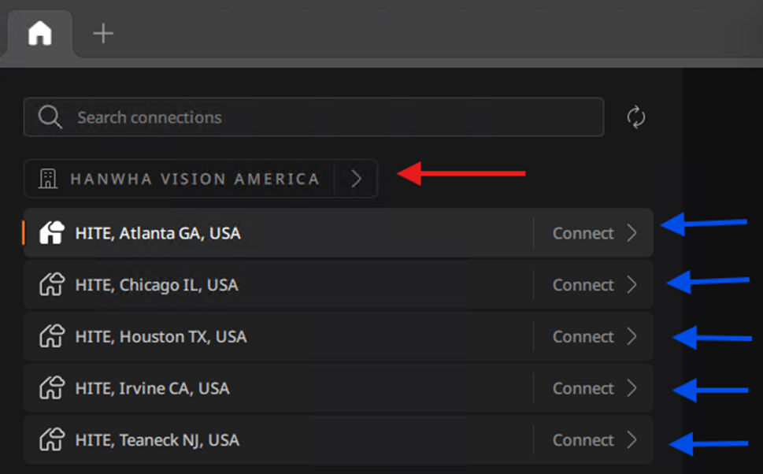This screenshot has width=763, height=474.
Task: Select the HANWHA VISION AMERICA organization label
Action: pos(194,179)
